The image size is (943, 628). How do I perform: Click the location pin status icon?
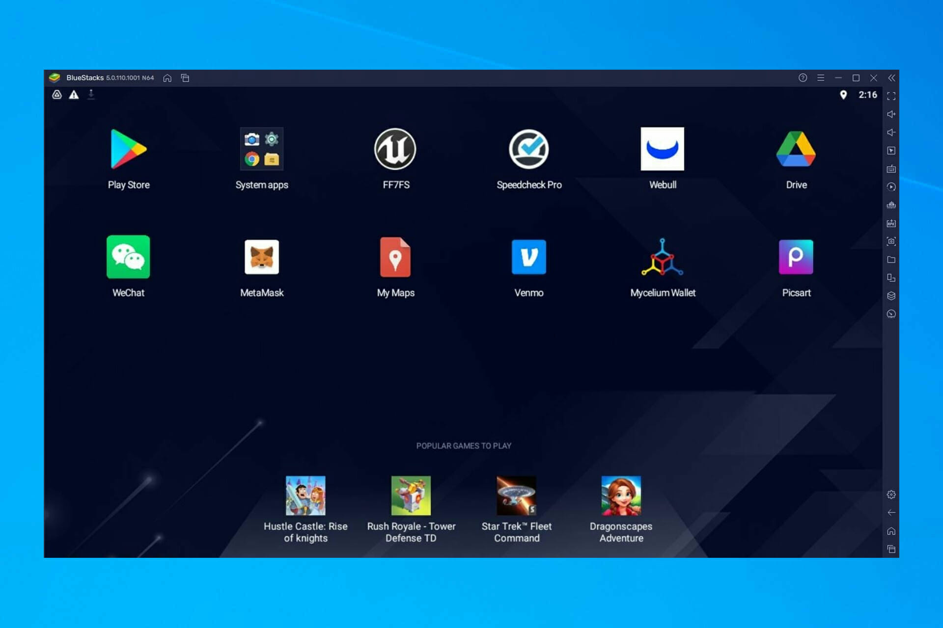[843, 95]
